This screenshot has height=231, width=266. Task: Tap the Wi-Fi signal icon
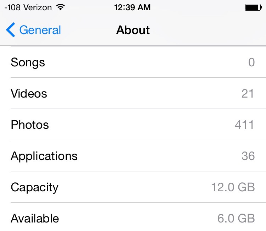pyautogui.click(x=61, y=7)
